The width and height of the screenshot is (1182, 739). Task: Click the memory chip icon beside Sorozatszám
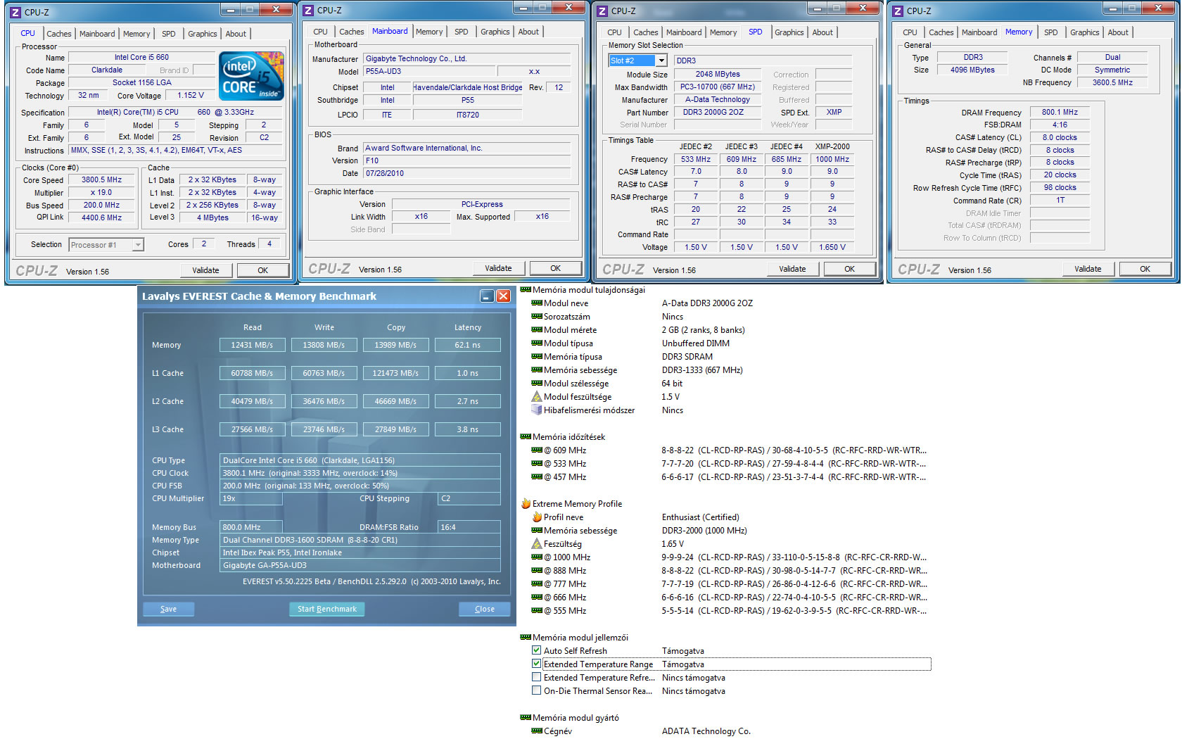537,317
